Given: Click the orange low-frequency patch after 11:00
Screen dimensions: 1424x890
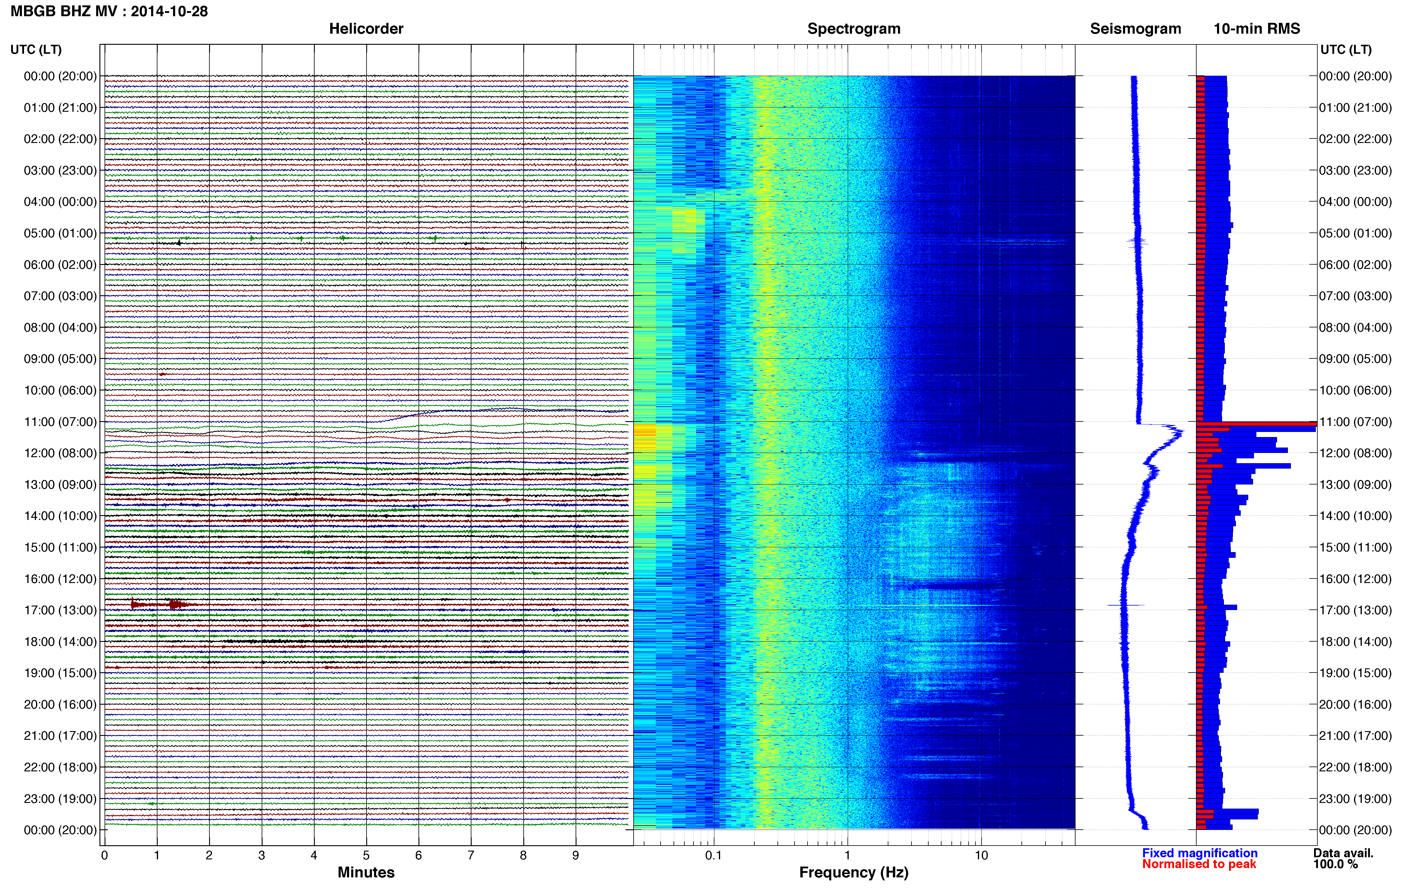Looking at the screenshot, I should pyautogui.click(x=645, y=437).
